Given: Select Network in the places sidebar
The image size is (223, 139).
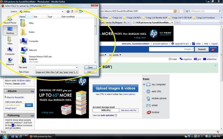Looking at the screenshot, I should point(10,61).
